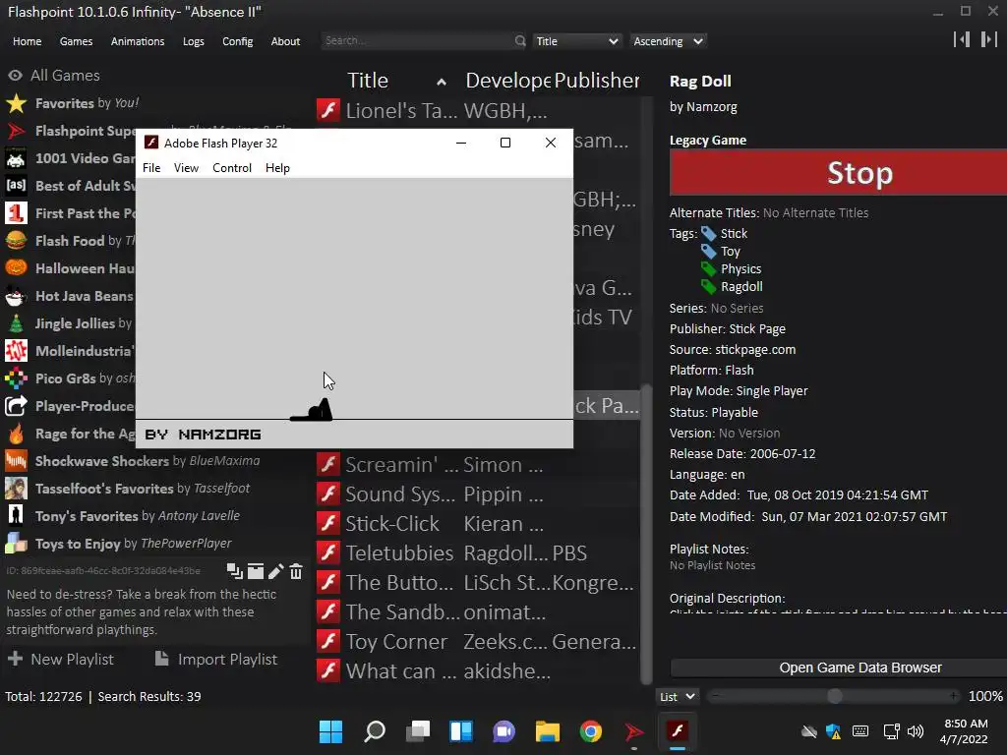Click the export playlist box icon
1007x755 pixels.
click(x=256, y=571)
